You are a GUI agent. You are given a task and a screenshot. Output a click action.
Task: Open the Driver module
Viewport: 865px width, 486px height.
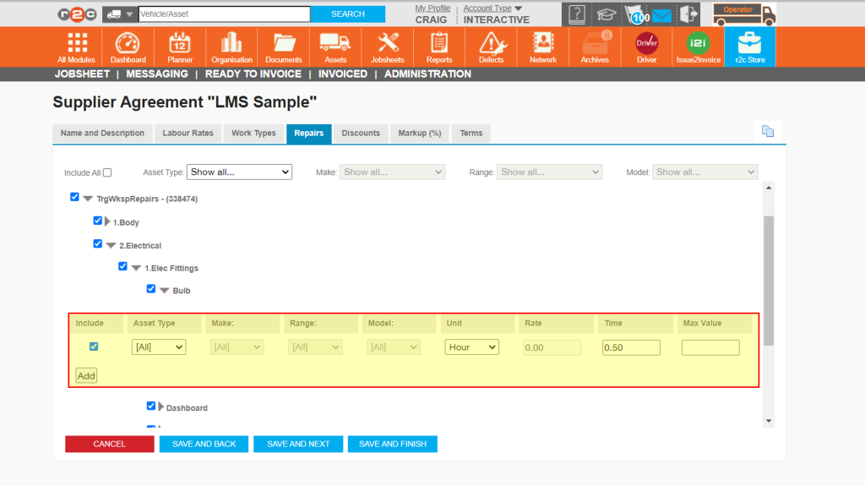pyautogui.click(x=646, y=47)
